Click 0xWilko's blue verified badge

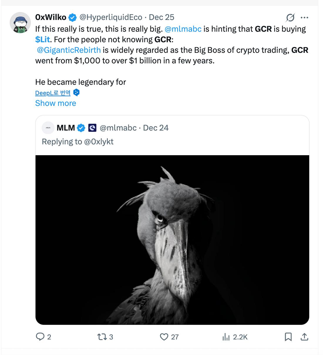coord(73,18)
